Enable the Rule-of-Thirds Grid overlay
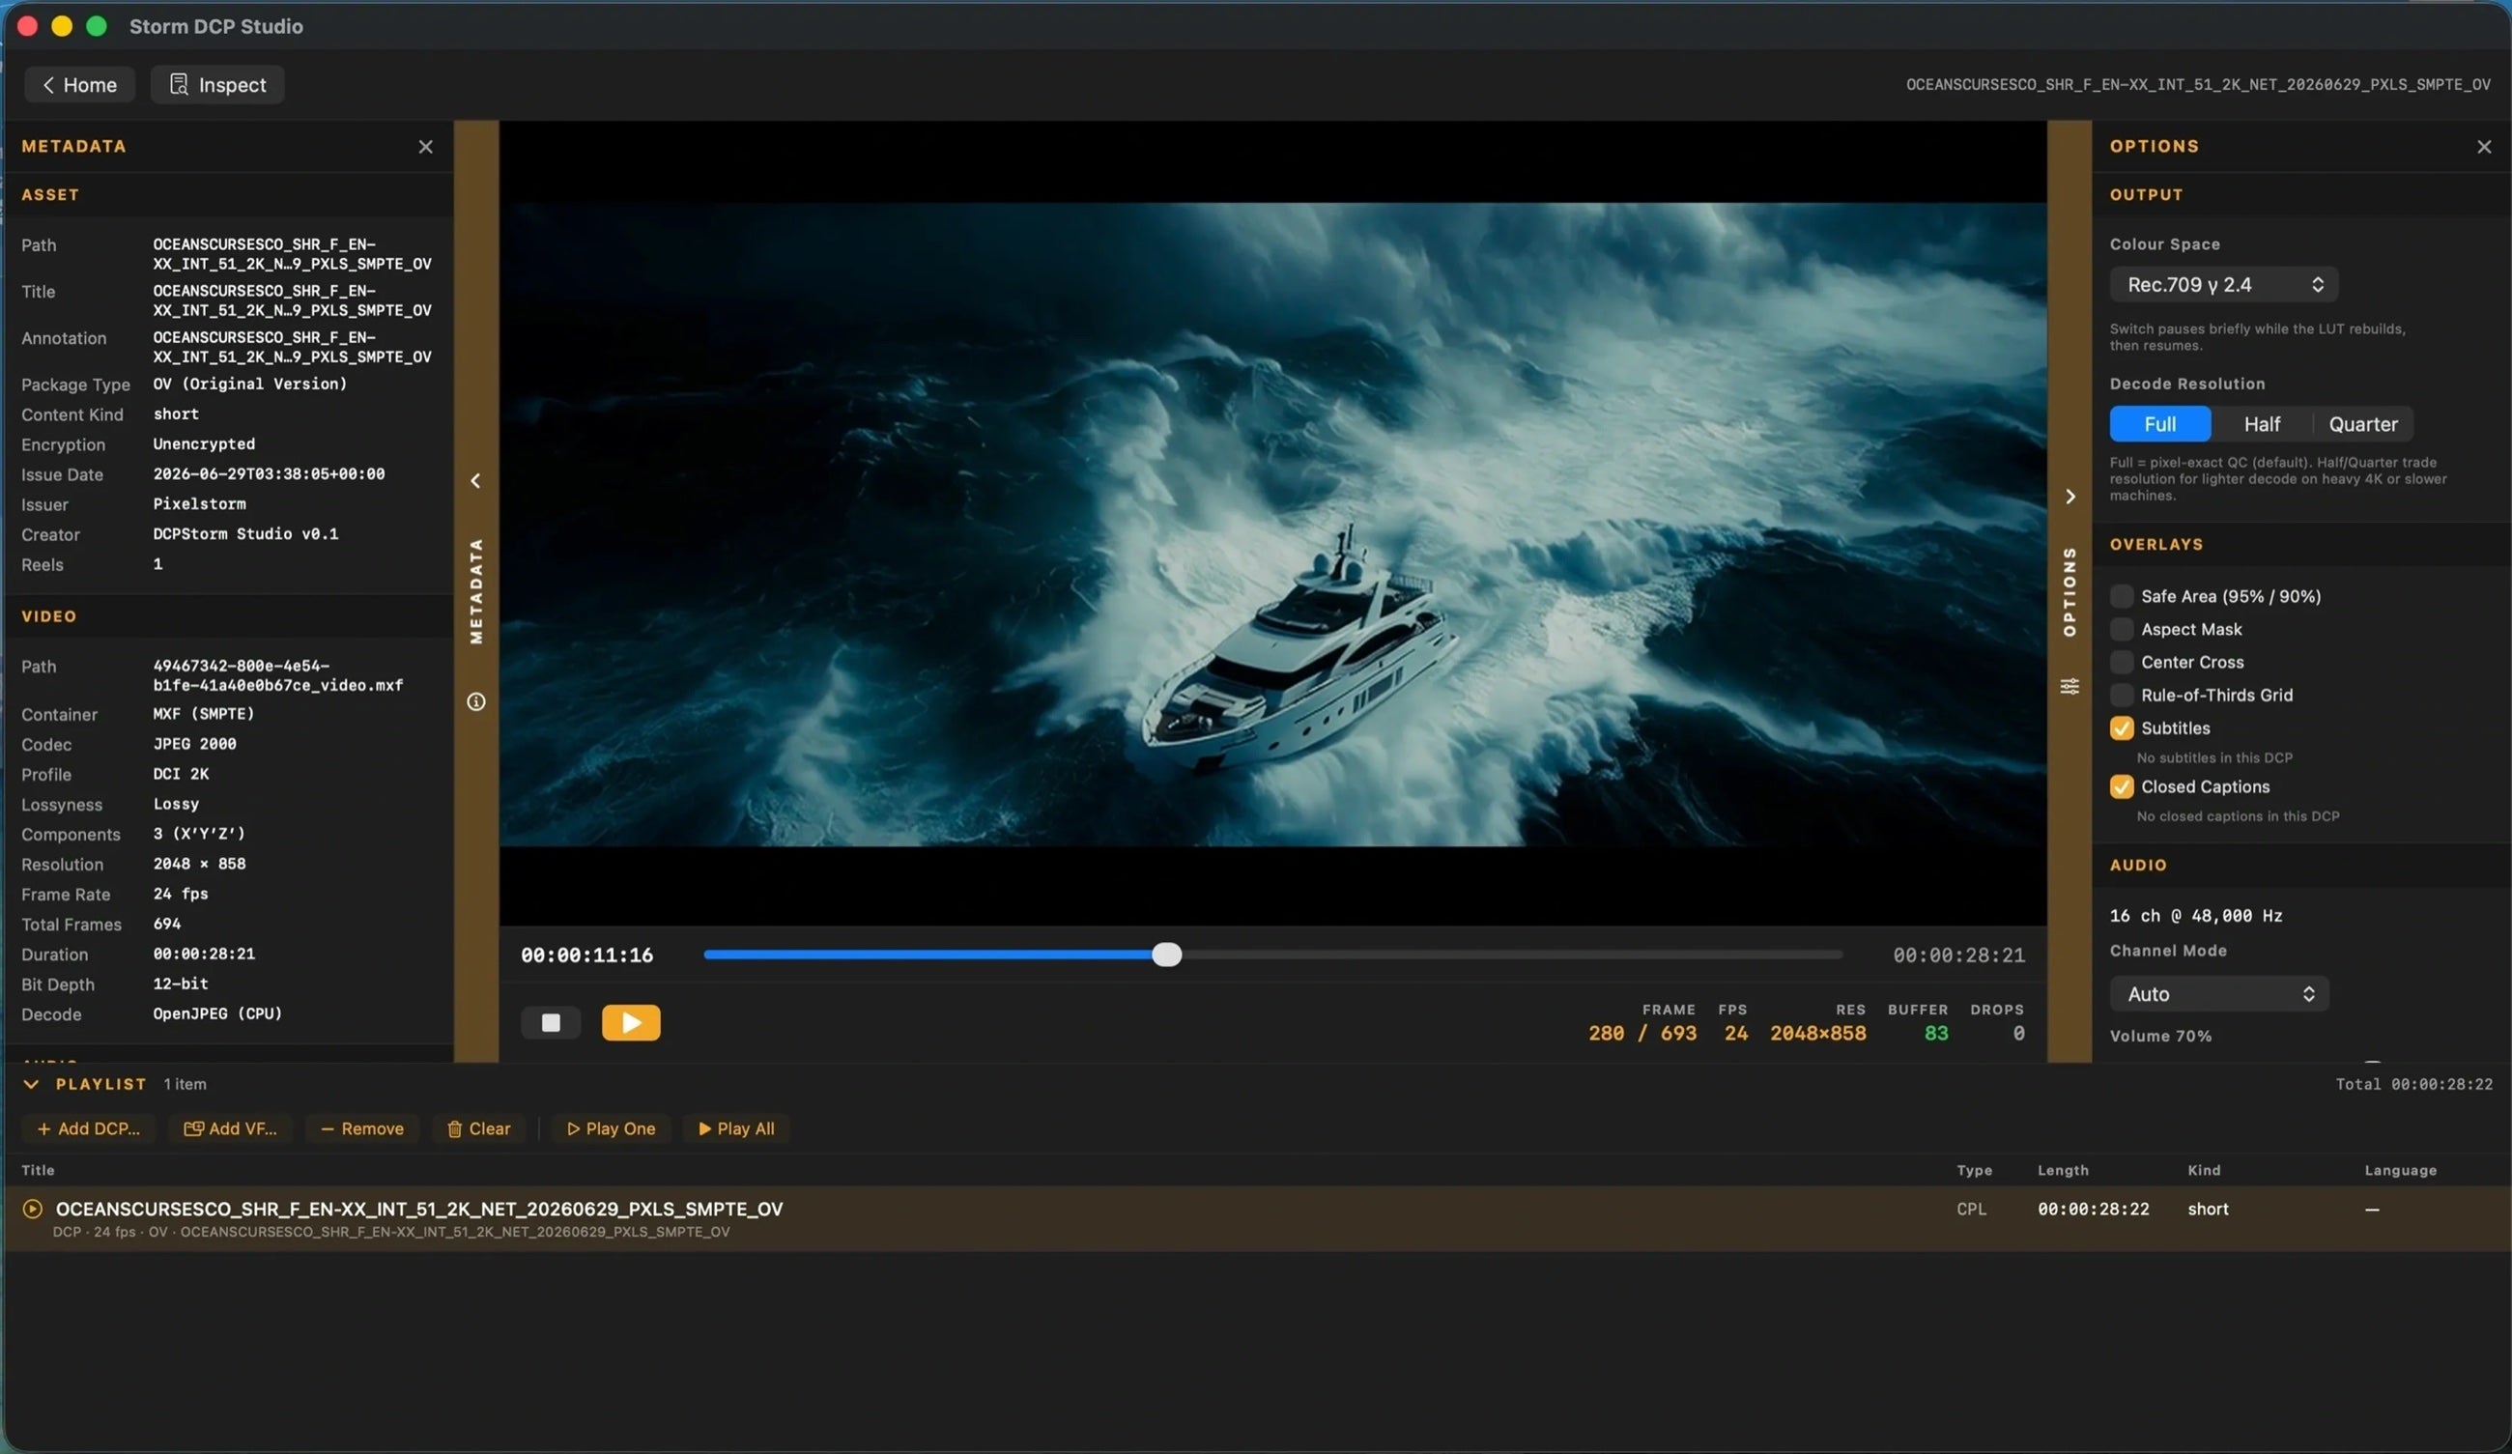Viewport: 2512px width, 1454px height. click(2122, 696)
